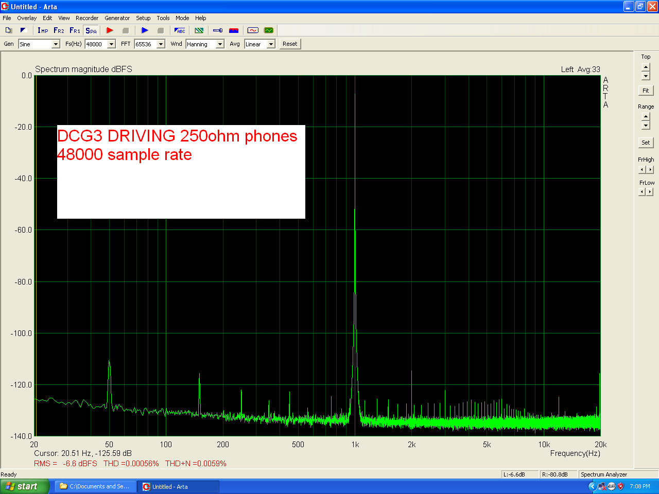
Task: Open the File menu
Action: coord(7,18)
